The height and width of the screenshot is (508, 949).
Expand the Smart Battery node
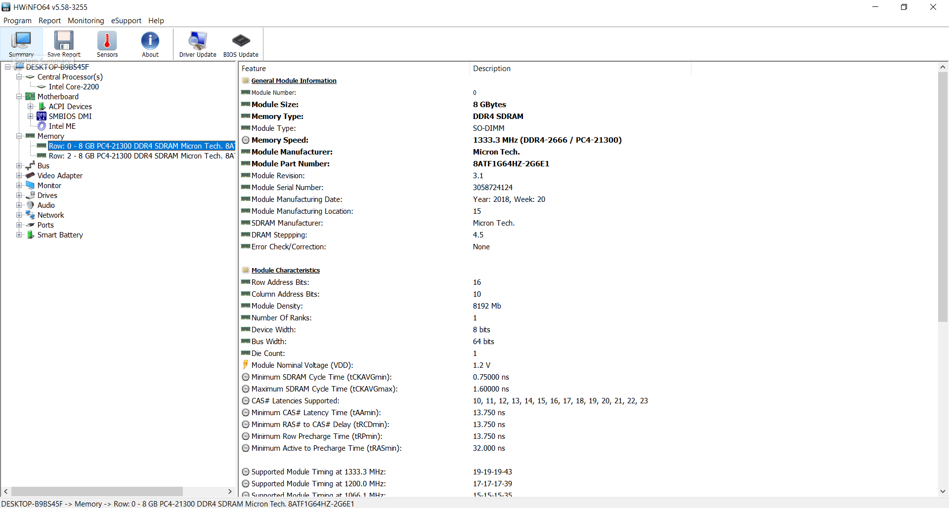[x=19, y=234]
